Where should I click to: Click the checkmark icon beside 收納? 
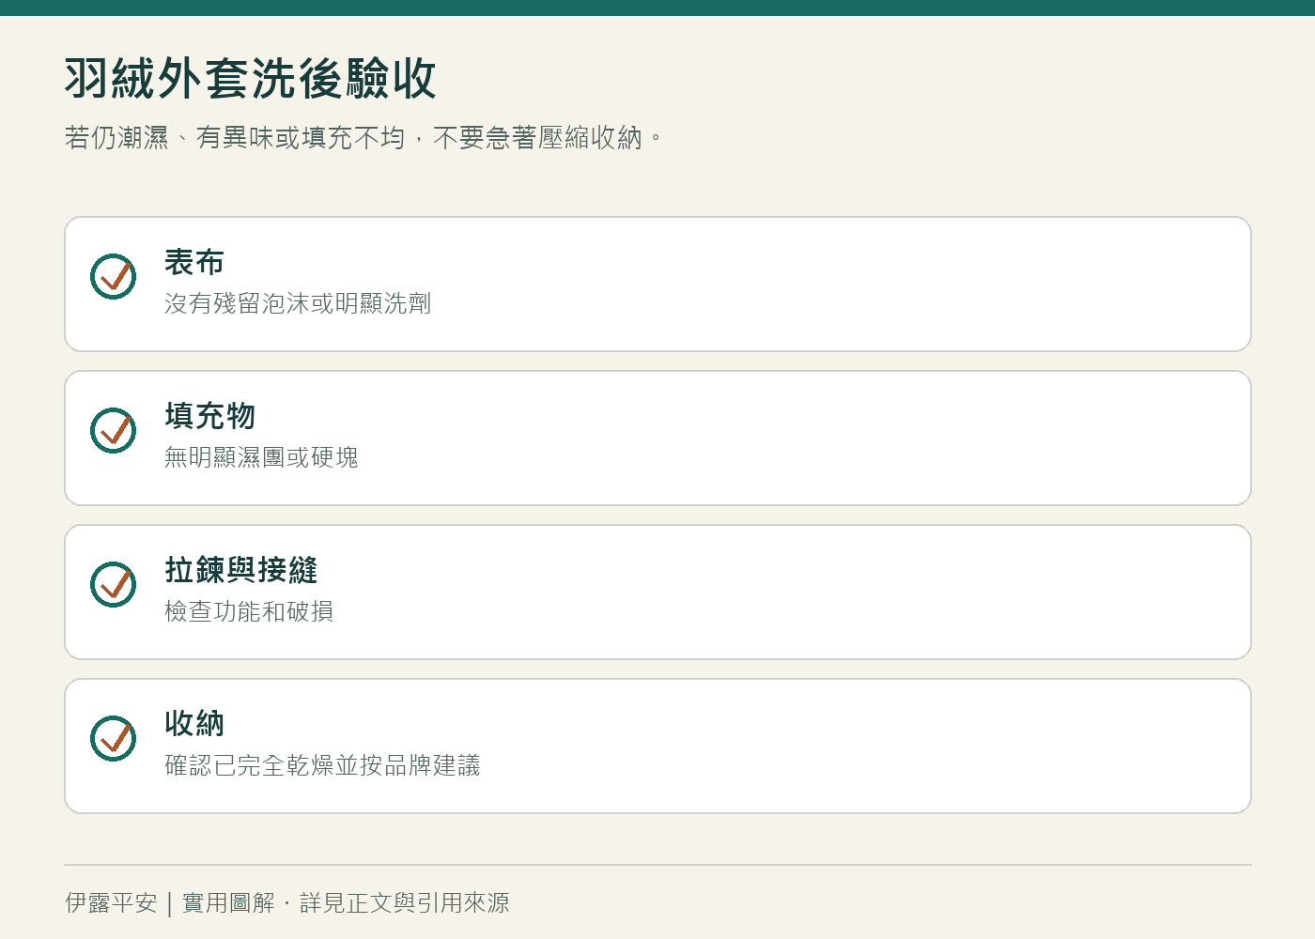pos(114,738)
